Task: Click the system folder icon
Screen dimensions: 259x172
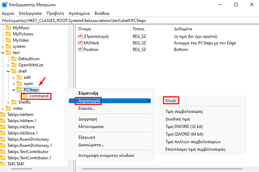Action: coord(8,46)
